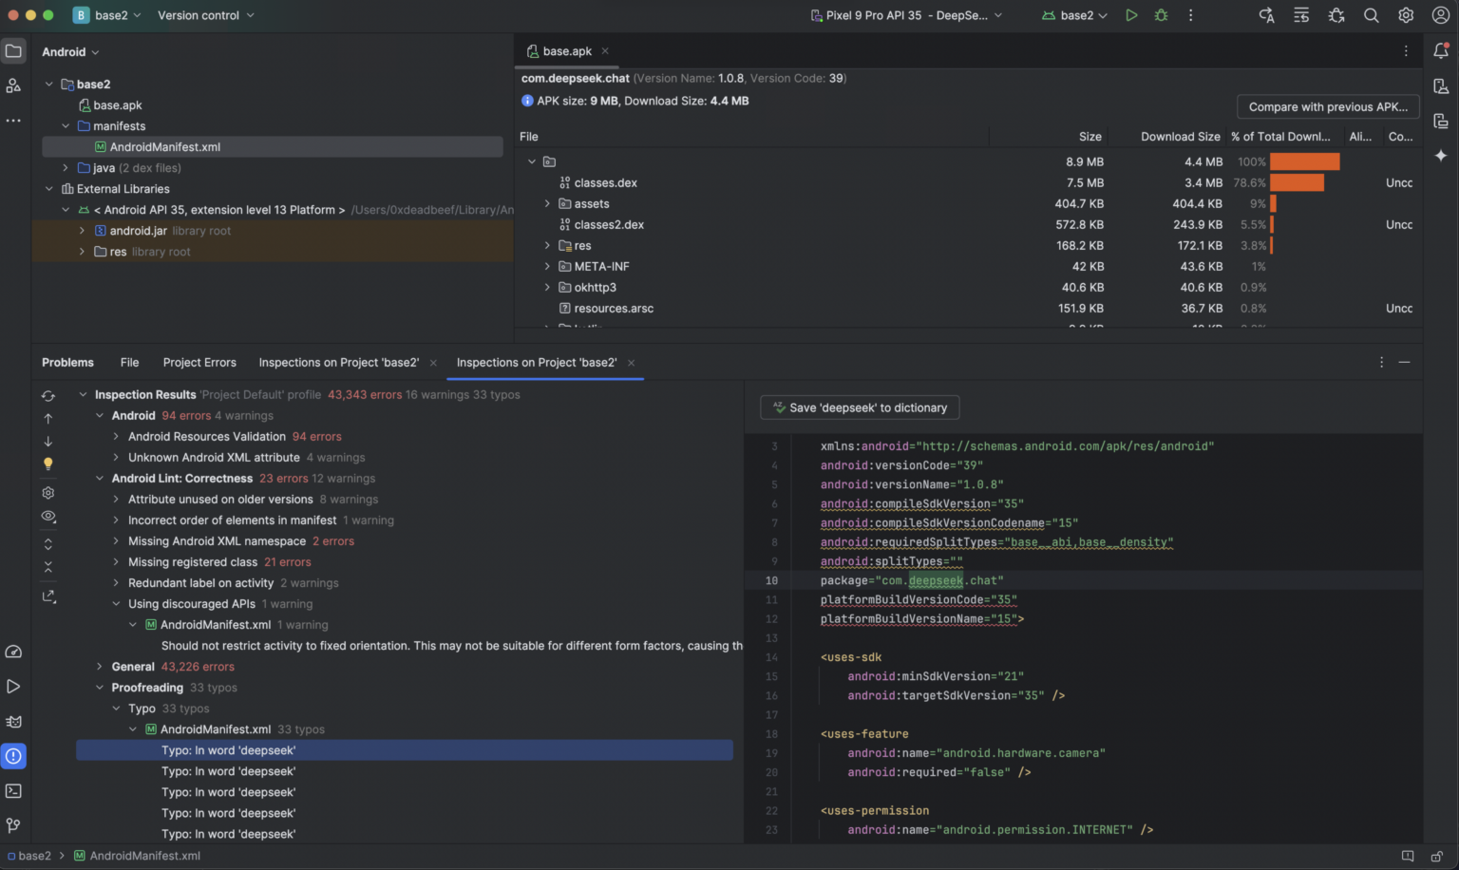Image resolution: width=1459 pixels, height=870 pixels.
Task: Open the Version Control panel
Action: coord(14,824)
